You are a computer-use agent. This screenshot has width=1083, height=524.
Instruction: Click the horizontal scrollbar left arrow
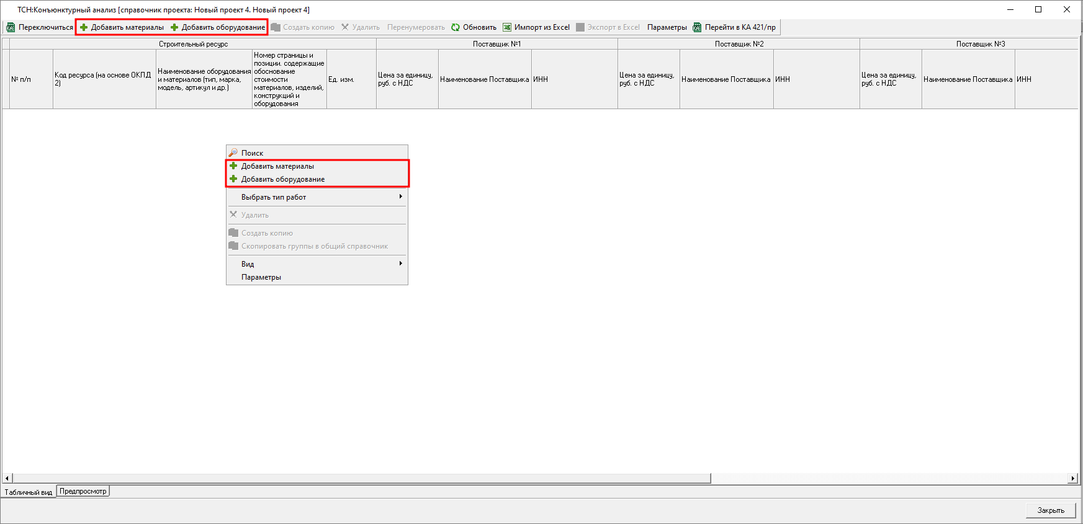[7, 478]
